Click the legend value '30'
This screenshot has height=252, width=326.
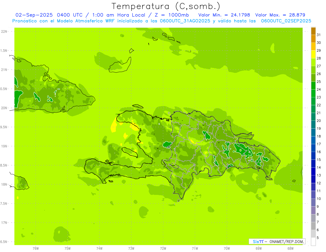(319, 43)
